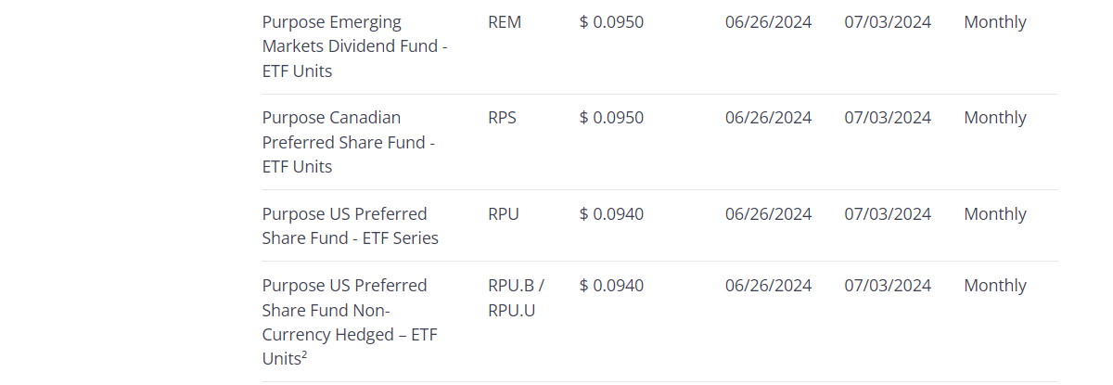
Task: Click Monthly frequency in RPS row
Action: (995, 118)
